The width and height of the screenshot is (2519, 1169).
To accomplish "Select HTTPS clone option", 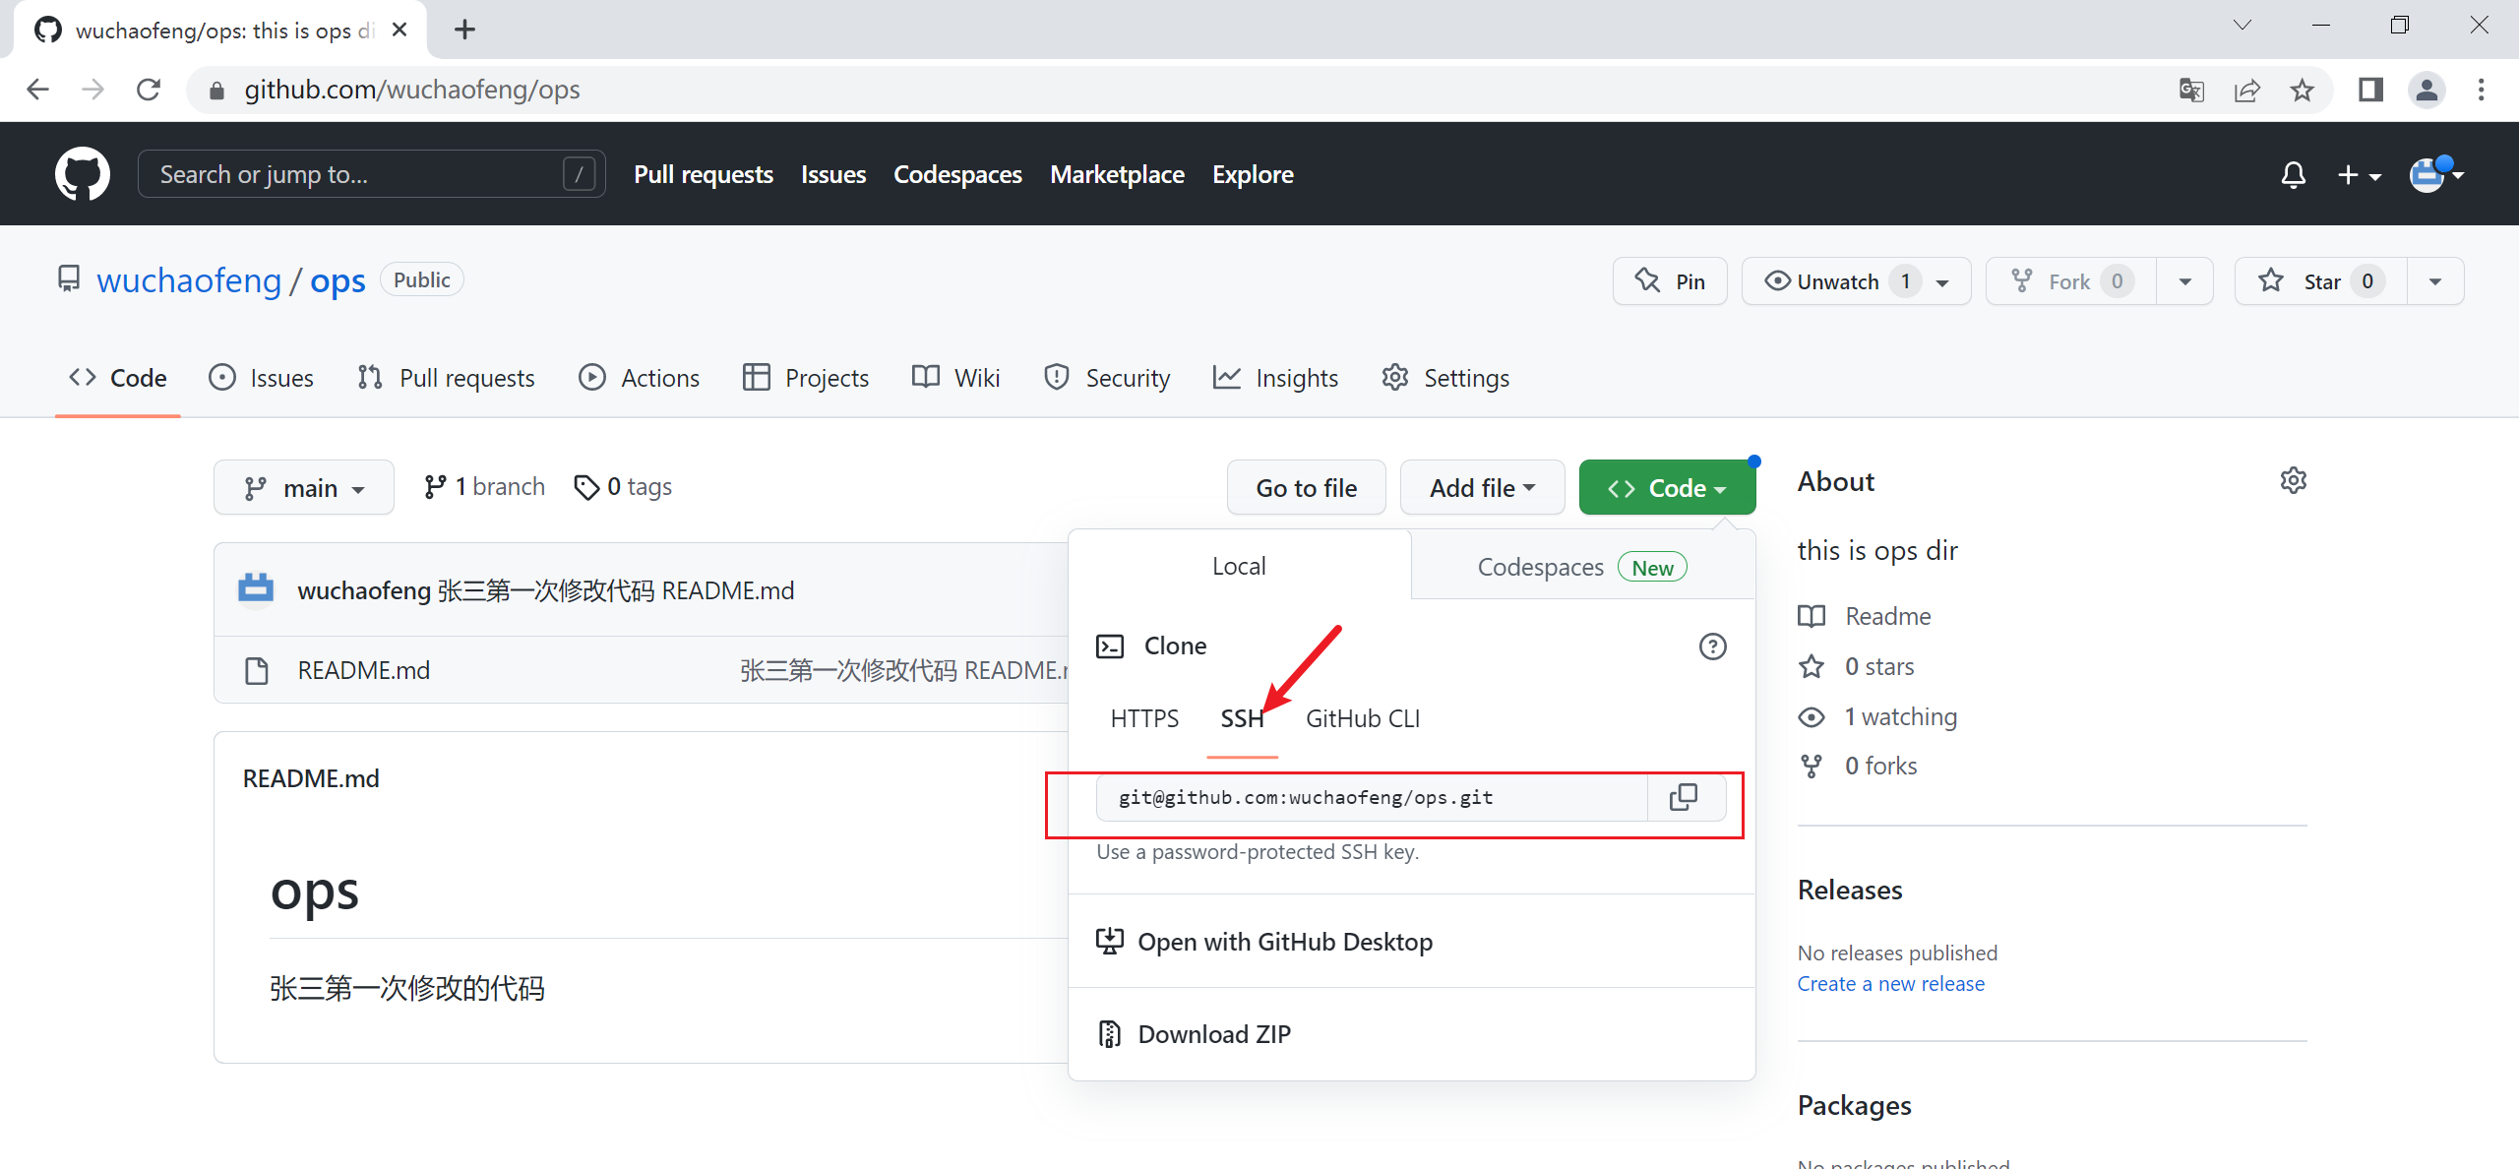I will (1144, 718).
